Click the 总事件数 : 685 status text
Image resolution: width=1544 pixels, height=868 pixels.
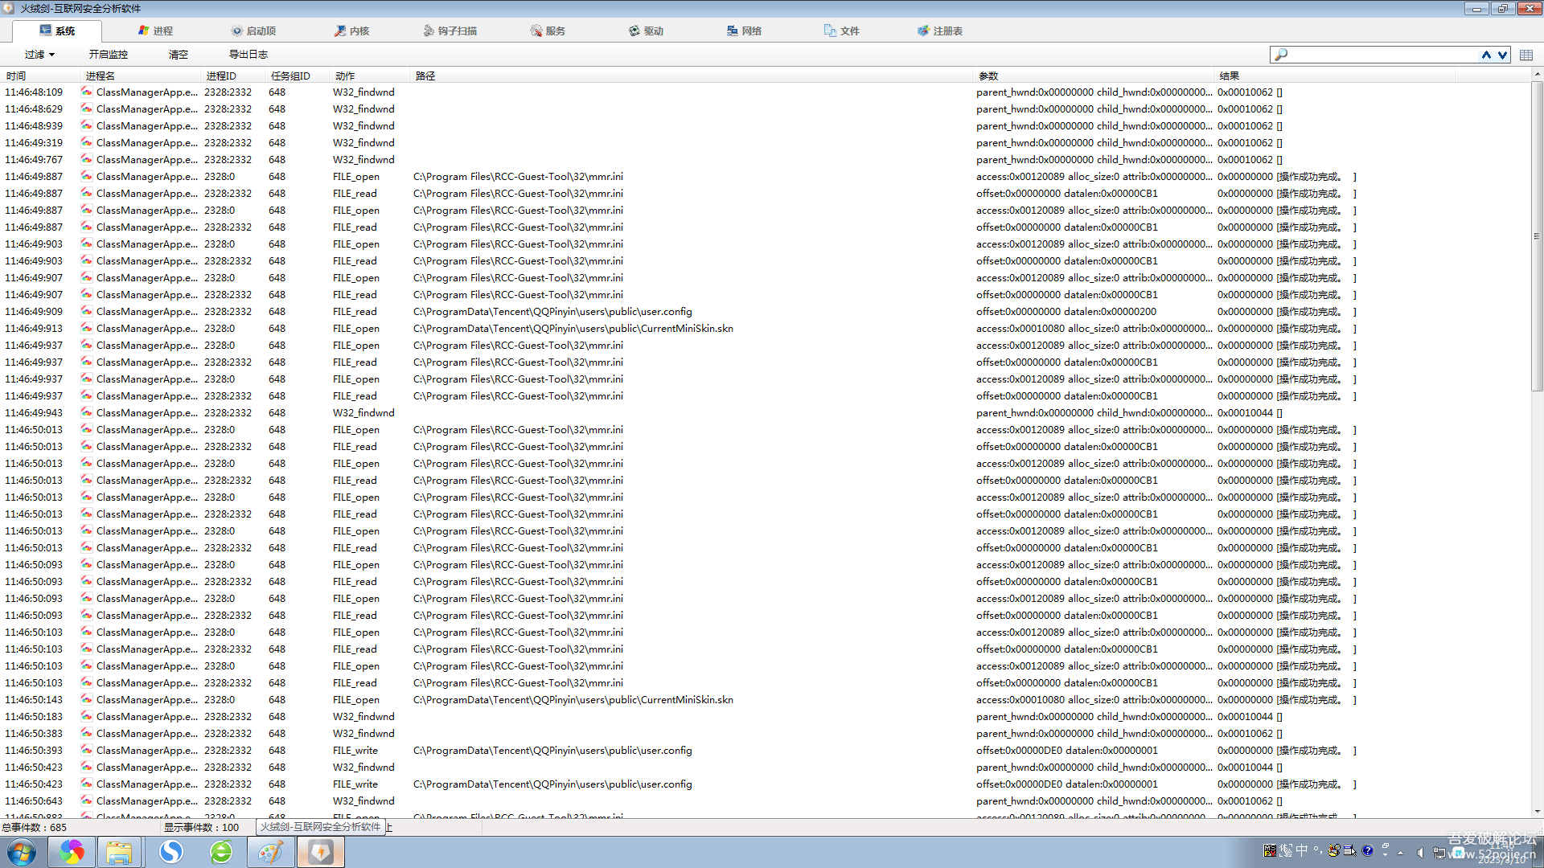(x=35, y=827)
